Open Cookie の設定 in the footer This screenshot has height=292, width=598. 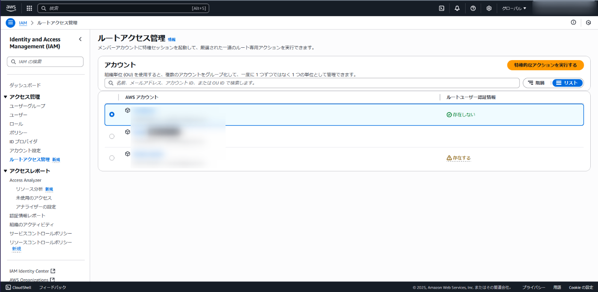click(581, 287)
